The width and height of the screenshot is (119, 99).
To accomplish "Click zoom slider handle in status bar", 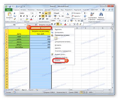I will [102, 92].
